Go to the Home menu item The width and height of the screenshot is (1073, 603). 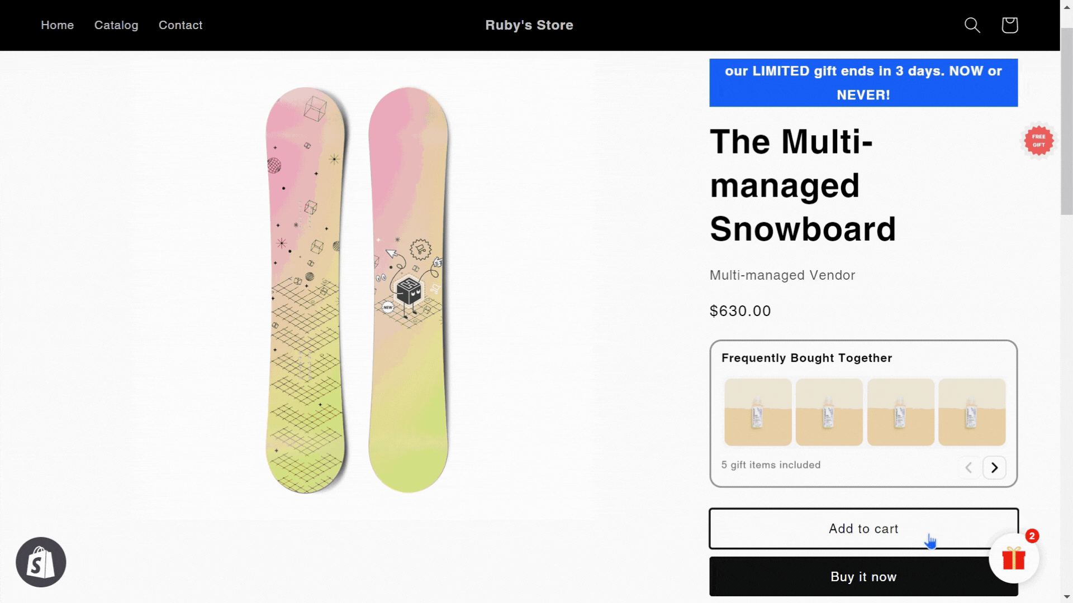pyautogui.click(x=57, y=25)
